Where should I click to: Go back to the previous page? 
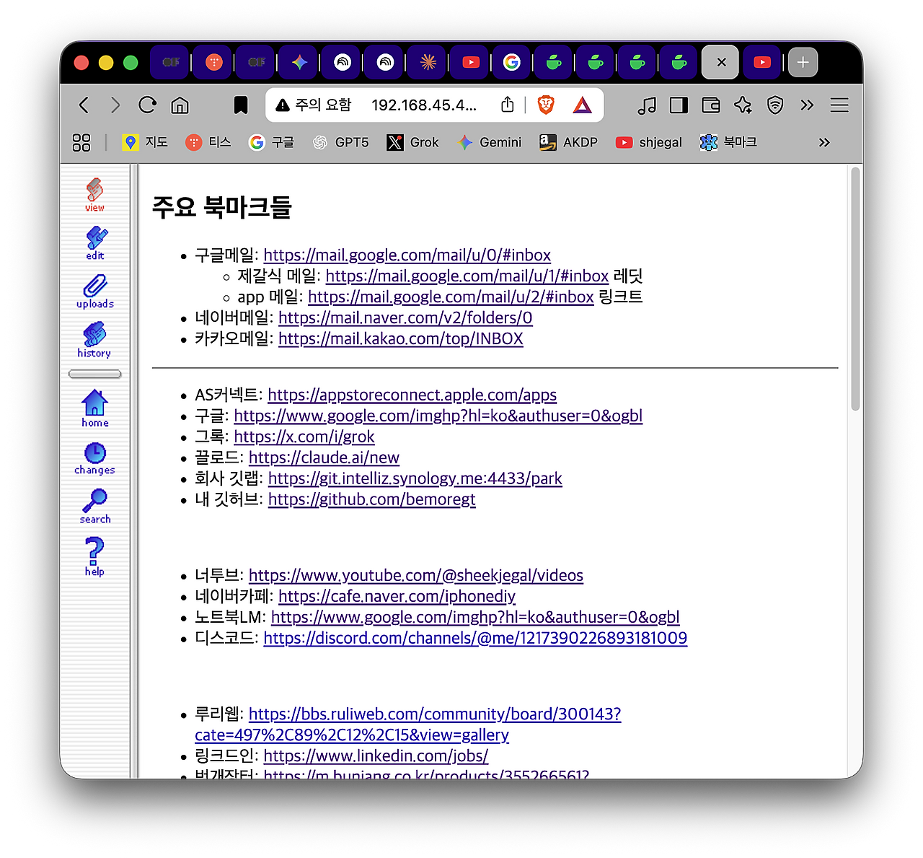[84, 105]
